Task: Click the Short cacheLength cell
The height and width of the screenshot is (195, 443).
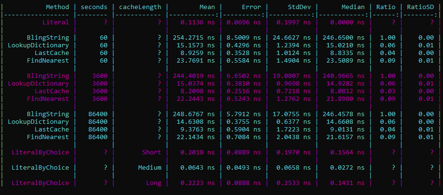Action: (x=152, y=152)
